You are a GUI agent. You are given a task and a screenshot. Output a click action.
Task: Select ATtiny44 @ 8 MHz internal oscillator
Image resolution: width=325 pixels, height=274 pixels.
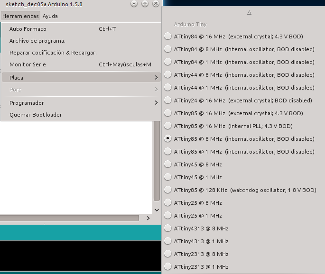pyautogui.click(x=243, y=75)
